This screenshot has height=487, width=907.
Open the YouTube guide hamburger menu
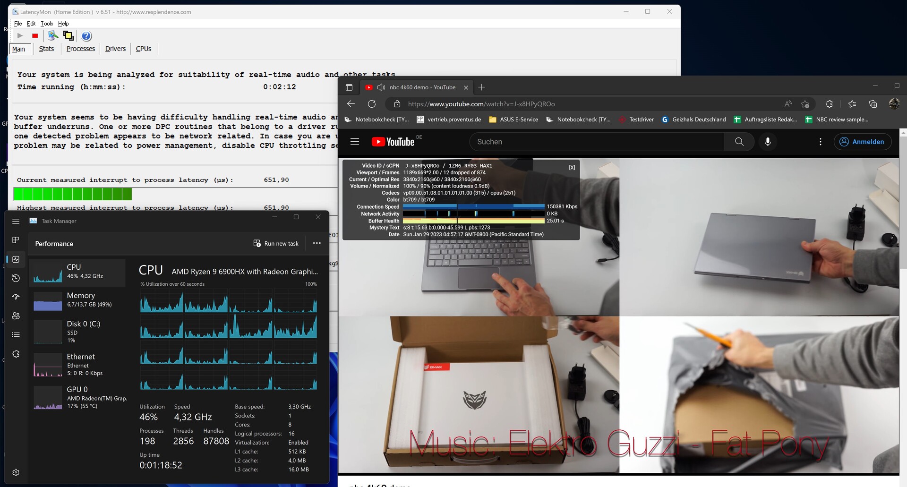click(355, 142)
